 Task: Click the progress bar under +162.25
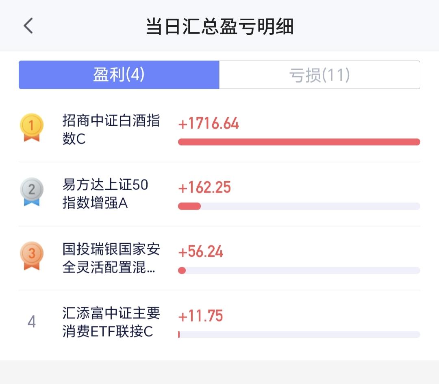click(x=299, y=206)
